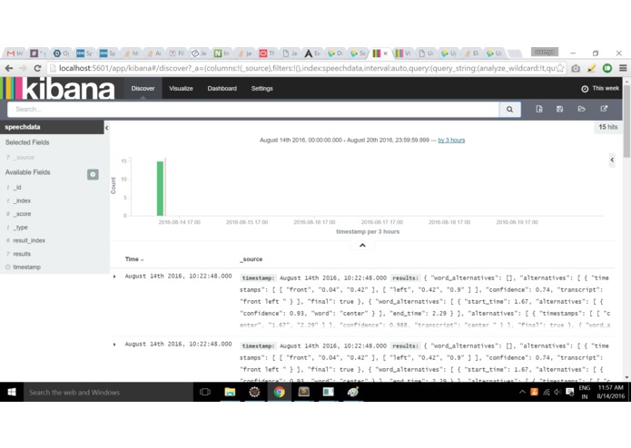Viewport: 631px width, 448px height.
Task: Open the Chrome hamburger menu
Action: (623, 68)
